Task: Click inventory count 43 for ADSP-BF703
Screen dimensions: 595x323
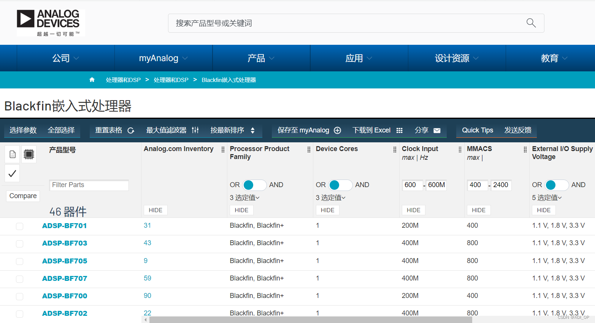Action: coord(148,243)
